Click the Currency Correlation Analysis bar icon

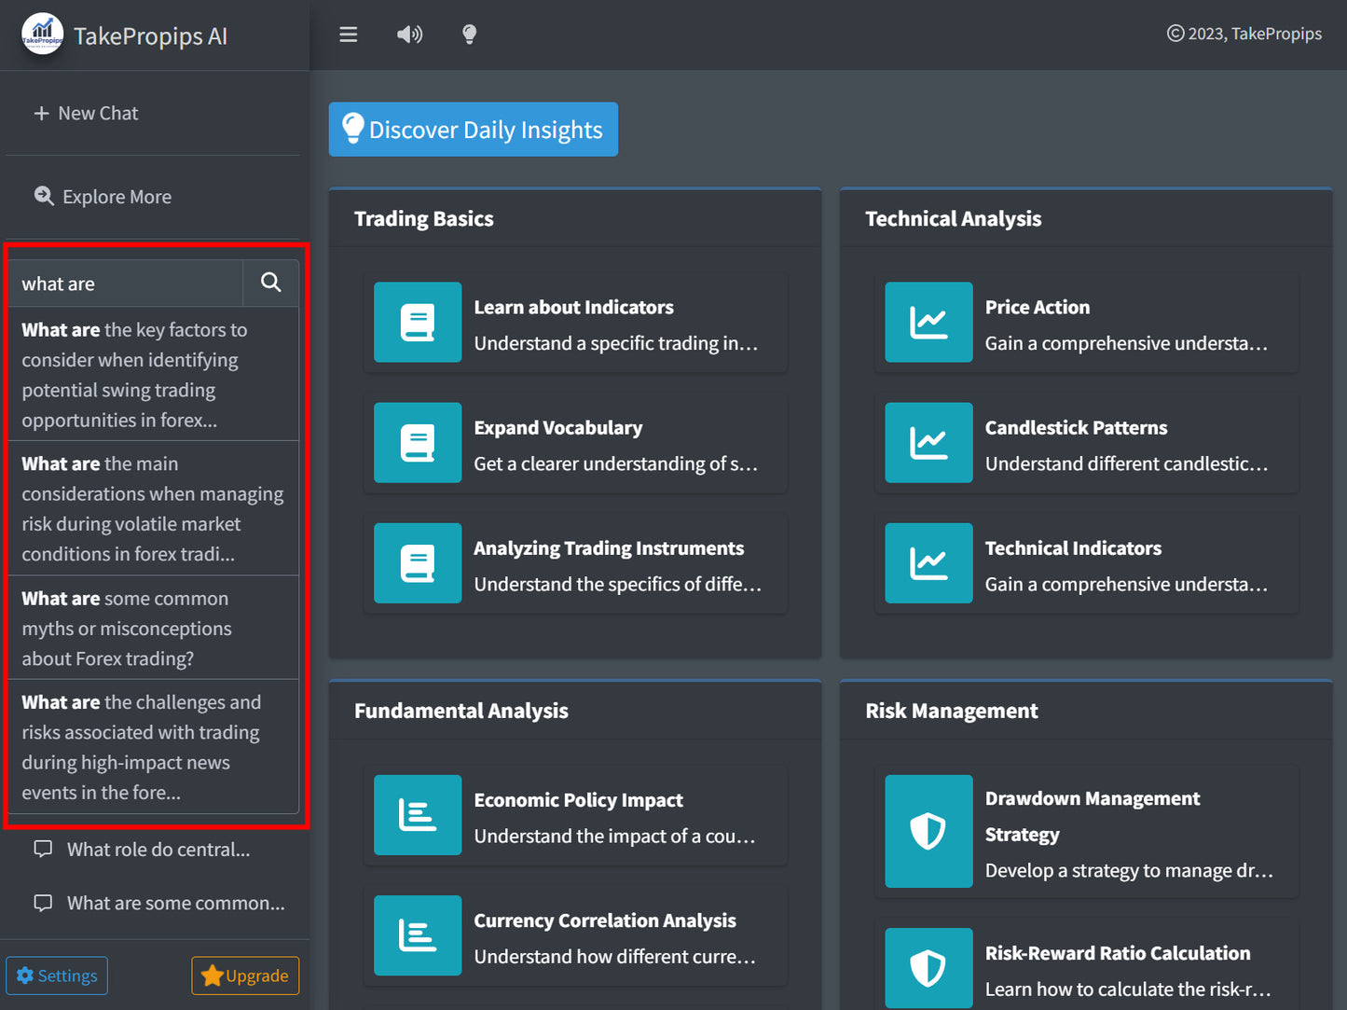(x=418, y=934)
